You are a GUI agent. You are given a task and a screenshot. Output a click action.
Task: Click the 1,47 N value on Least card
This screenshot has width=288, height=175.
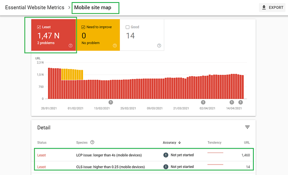pos(48,36)
